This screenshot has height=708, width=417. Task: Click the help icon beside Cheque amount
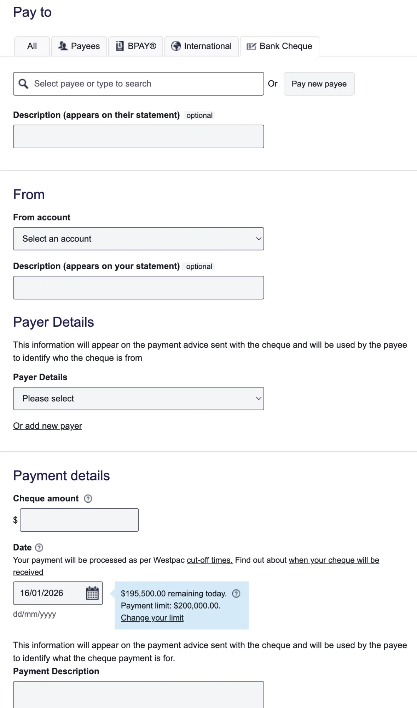tap(87, 498)
